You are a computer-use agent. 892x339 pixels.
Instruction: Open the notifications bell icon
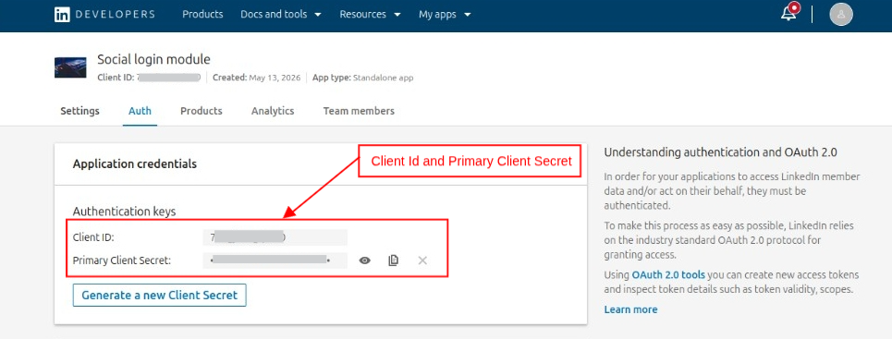pyautogui.click(x=789, y=13)
